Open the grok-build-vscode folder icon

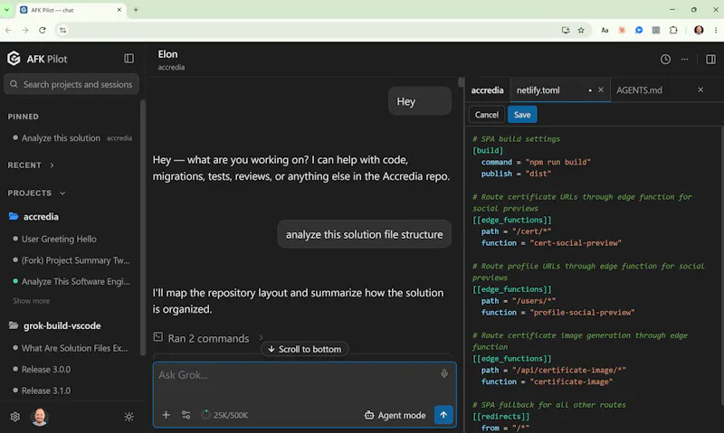[14, 325]
